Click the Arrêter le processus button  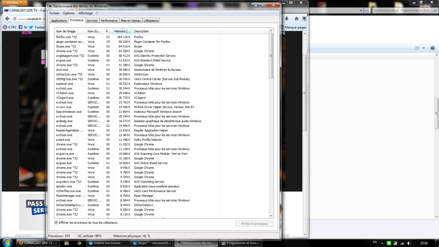pyautogui.click(x=254, y=223)
